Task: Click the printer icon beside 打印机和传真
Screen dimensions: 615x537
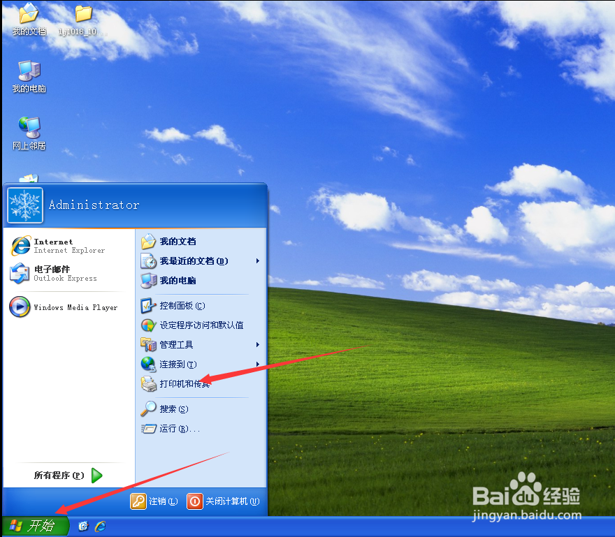Action: pos(149,384)
